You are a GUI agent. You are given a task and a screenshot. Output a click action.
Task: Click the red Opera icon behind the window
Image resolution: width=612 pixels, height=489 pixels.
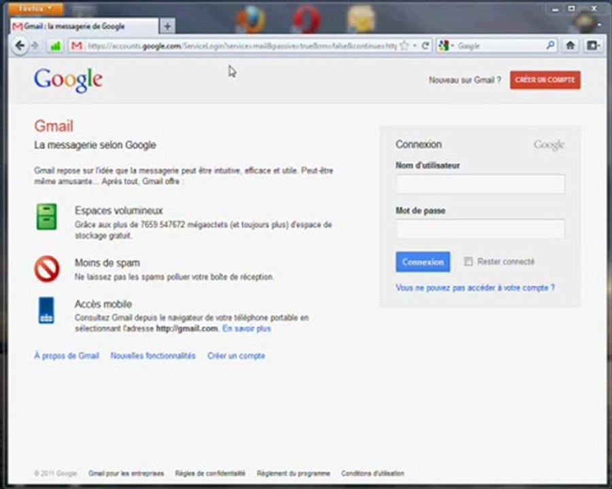307,19
